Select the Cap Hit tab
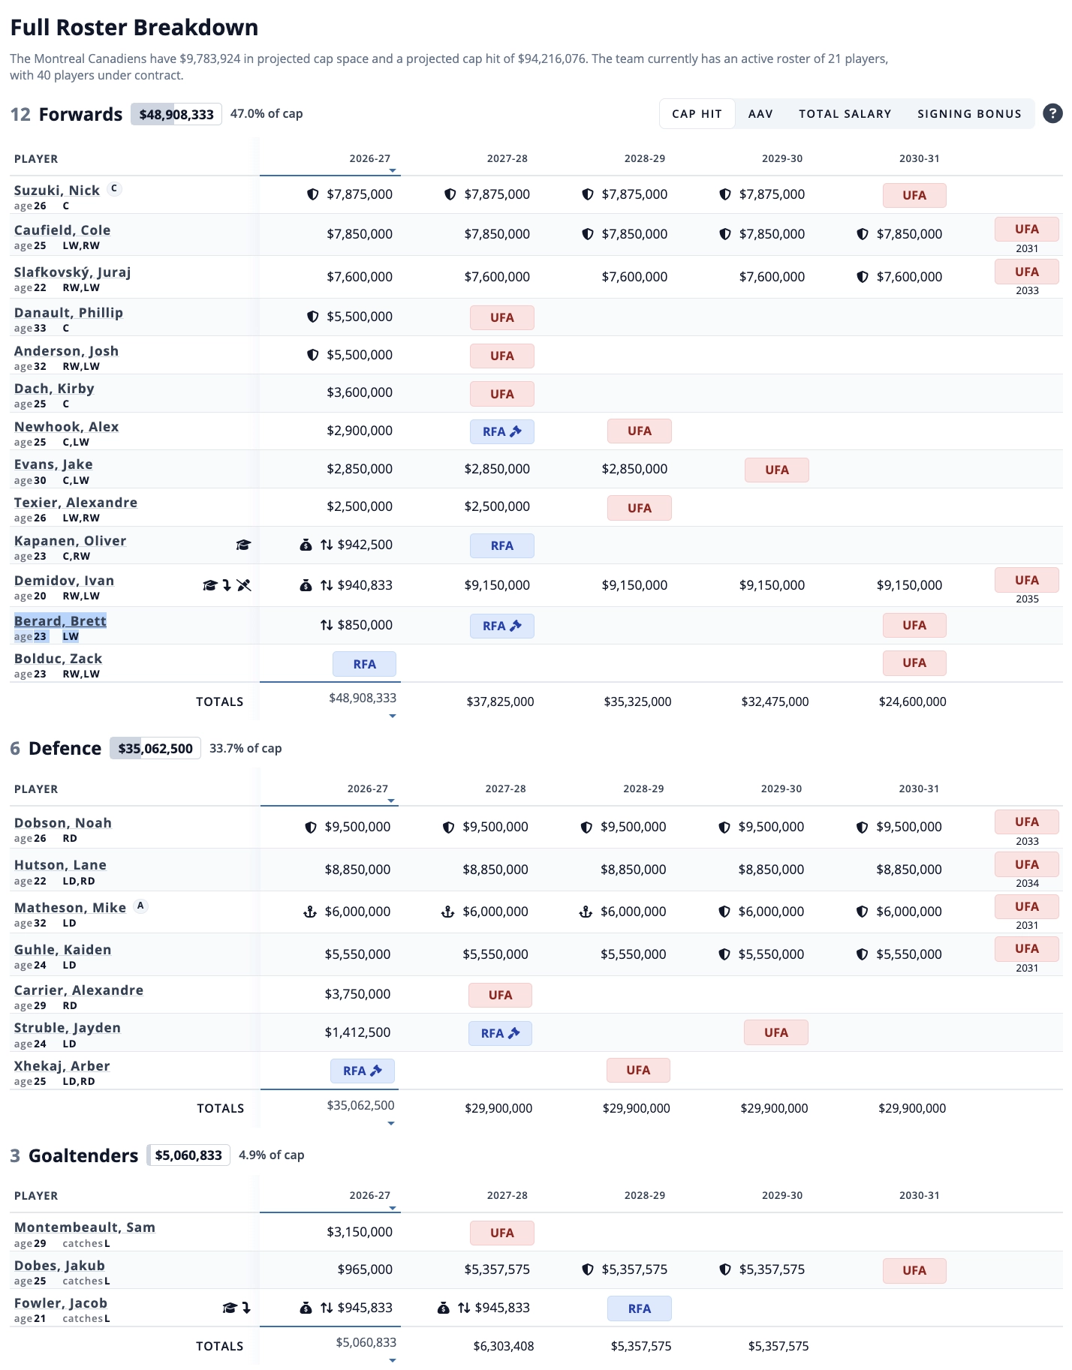Screen dimensions: 1072x1370 (697, 114)
